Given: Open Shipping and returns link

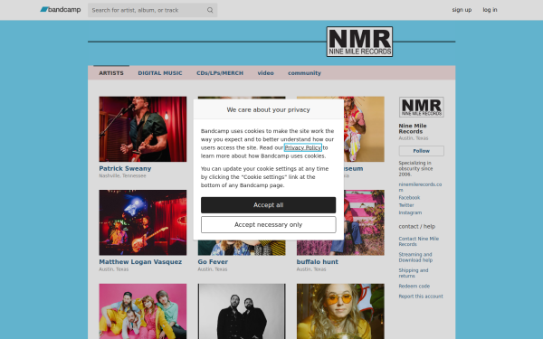Looking at the screenshot, I should pos(414,273).
